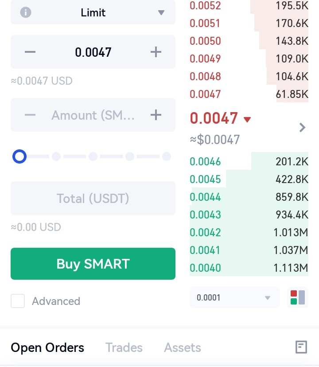Screen dimensions: 319x367
Task: Increase price with the plus icon
Action: (x=156, y=52)
